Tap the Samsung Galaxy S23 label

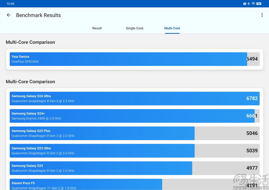(27, 166)
